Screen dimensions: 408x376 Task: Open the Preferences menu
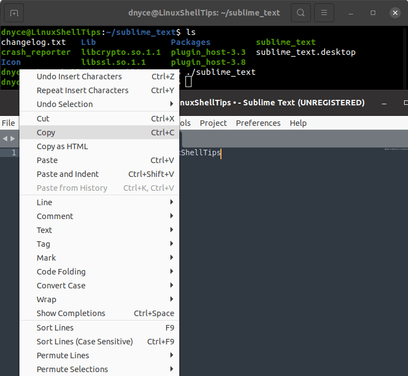pos(258,123)
